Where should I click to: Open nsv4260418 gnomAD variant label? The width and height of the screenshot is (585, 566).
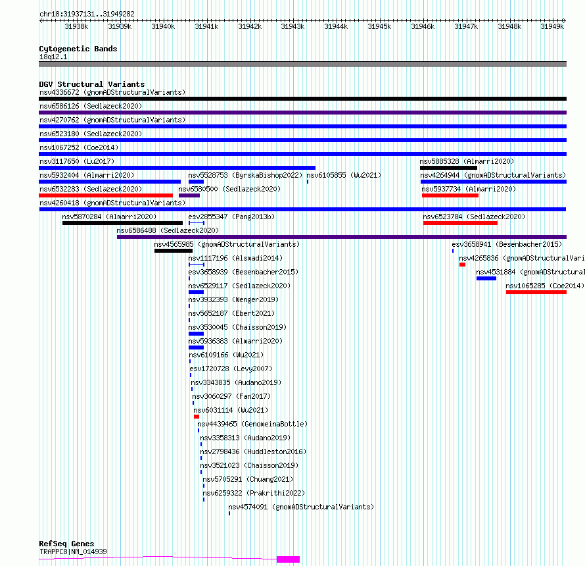click(x=112, y=203)
